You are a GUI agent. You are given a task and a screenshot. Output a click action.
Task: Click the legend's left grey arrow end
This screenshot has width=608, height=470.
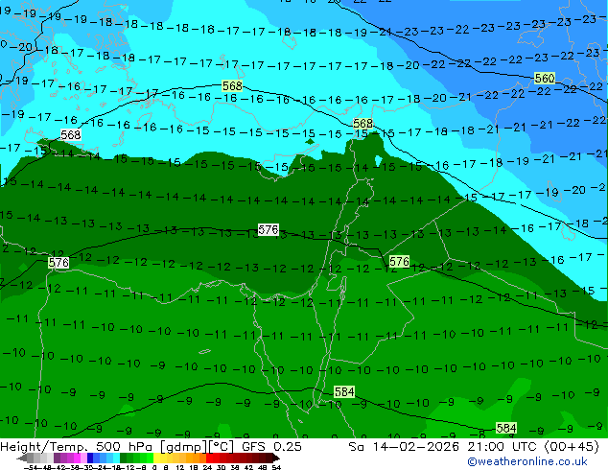pos(21,458)
